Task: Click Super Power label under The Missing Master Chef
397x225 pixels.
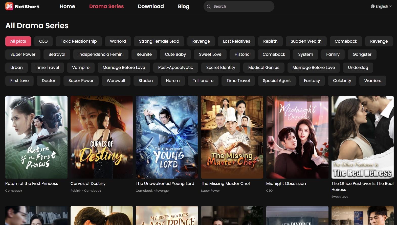Action: (x=210, y=191)
